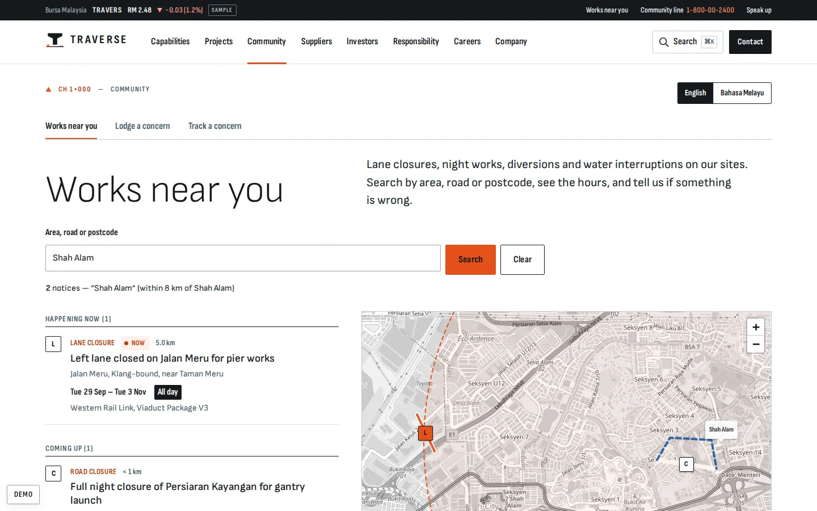Viewport: 817px width, 511px height.
Task: Open the Speak up link
Action: (x=759, y=10)
